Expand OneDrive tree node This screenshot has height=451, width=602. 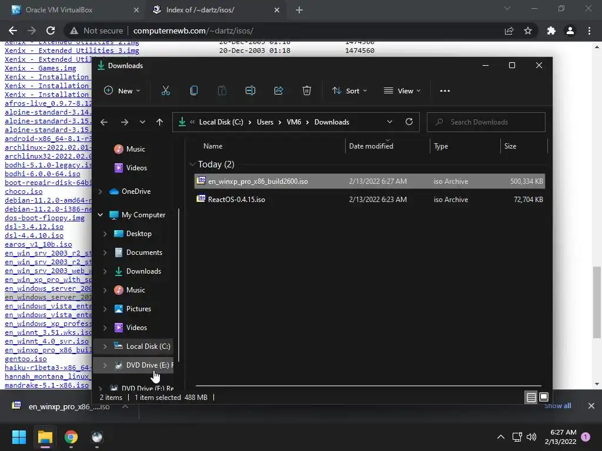[x=100, y=191]
